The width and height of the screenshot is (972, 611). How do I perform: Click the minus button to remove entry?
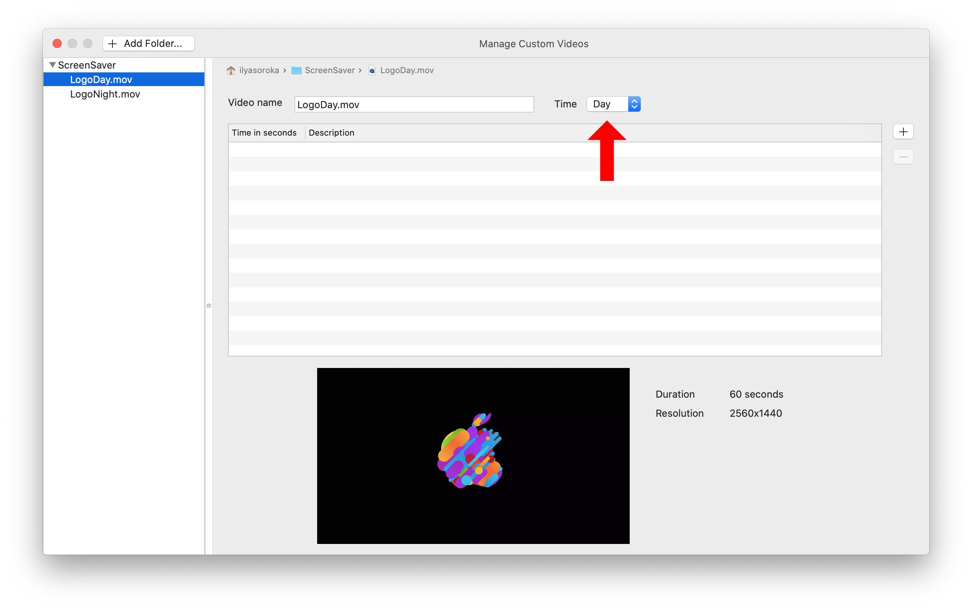coord(903,157)
